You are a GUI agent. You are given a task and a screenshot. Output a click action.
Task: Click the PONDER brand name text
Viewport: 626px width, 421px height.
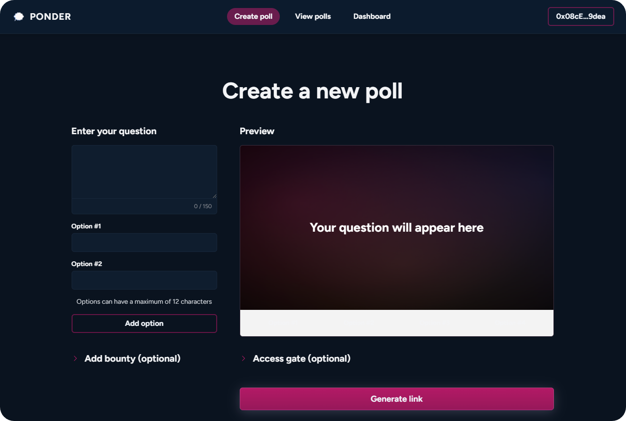click(x=50, y=17)
